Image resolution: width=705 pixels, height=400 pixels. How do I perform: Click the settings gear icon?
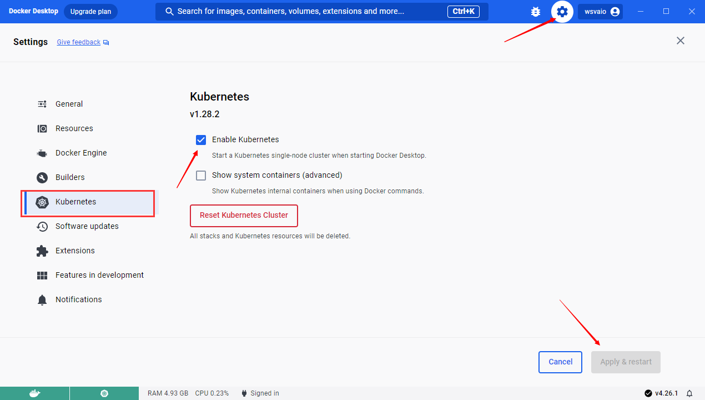pyautogui.click(x=562, y=12)
